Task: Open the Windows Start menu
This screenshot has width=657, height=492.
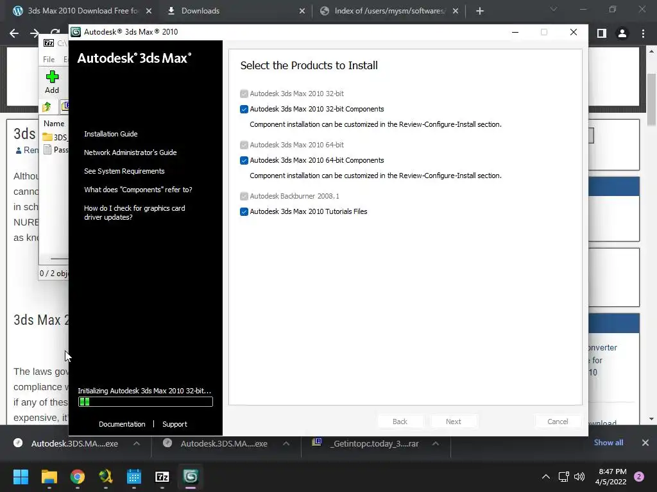Action: (21, 477)
